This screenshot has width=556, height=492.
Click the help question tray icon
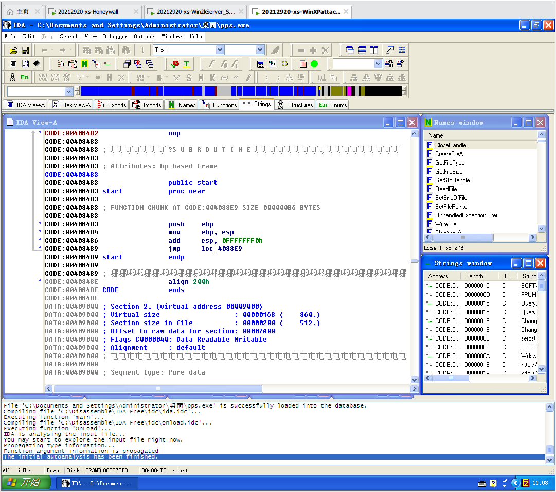click(493, 483)
